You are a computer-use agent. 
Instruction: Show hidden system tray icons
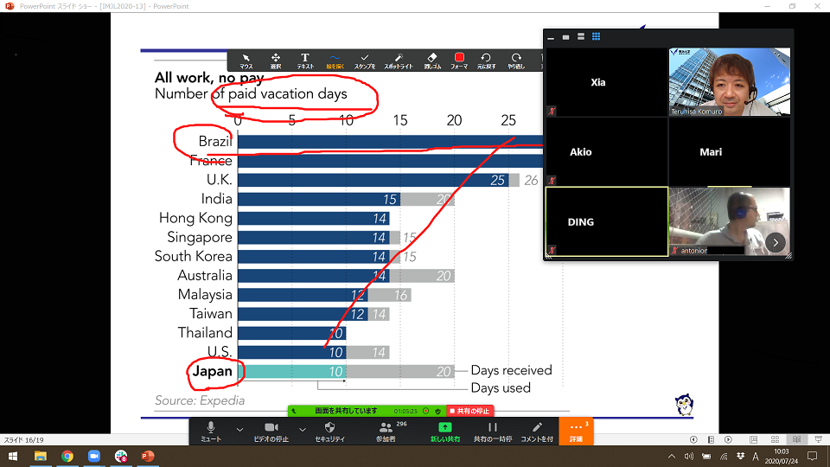click(x=671, y=457)
